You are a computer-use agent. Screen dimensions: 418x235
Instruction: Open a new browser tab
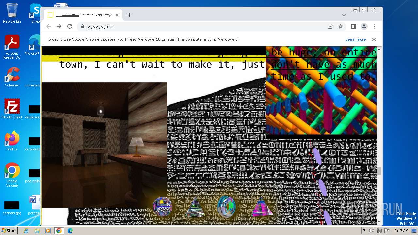[130, 15]
